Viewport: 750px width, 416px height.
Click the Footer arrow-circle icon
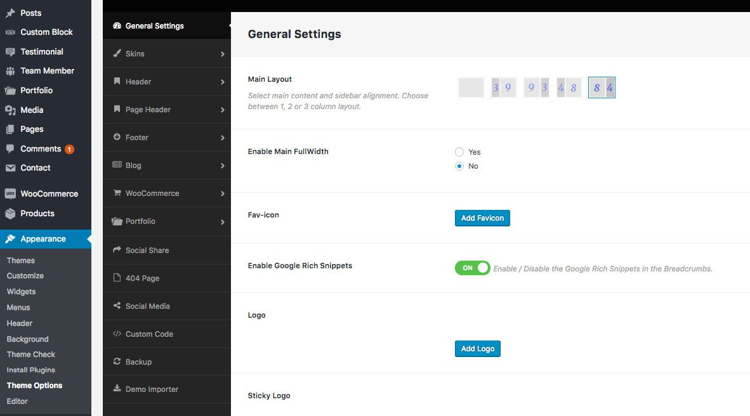click(x=117, y=138)
